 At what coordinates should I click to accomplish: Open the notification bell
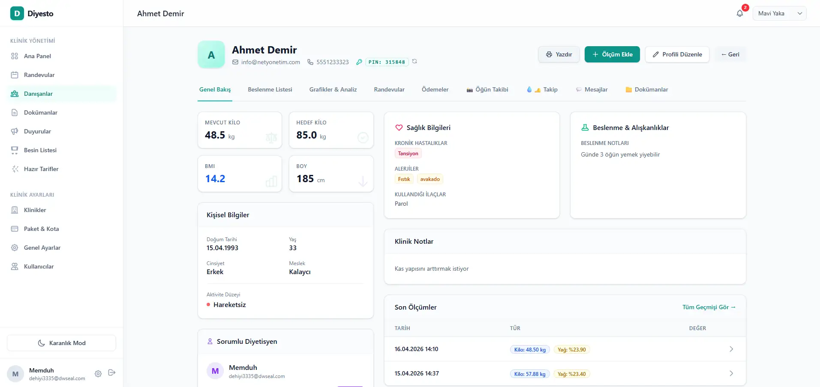pyautogui.click(x=740, y=13)
